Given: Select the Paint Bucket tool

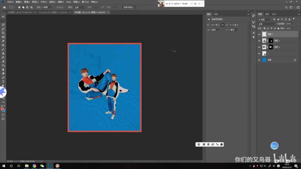Looking at the screenshot, I should coord(3,66).
